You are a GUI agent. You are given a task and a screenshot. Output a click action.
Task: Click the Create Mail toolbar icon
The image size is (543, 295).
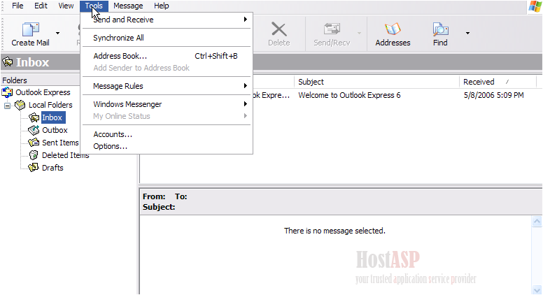click(x=31, y=30)
